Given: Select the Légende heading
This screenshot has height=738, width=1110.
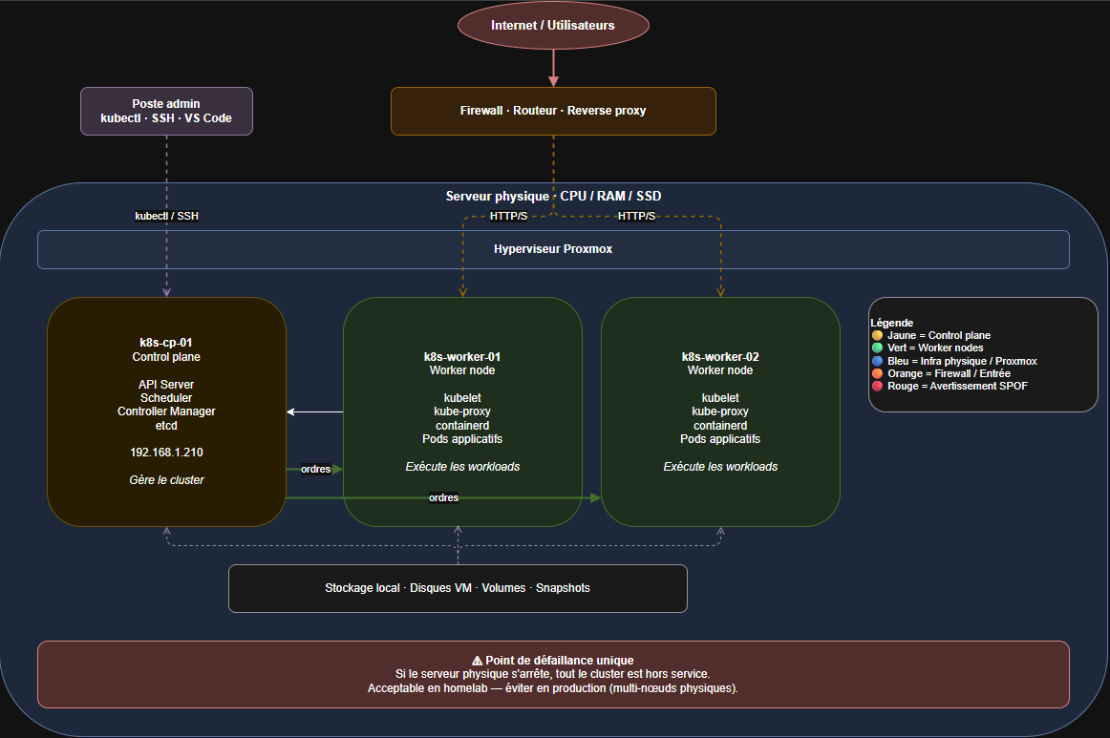Looking at the screenshot, I should click(x=892, y=323).
